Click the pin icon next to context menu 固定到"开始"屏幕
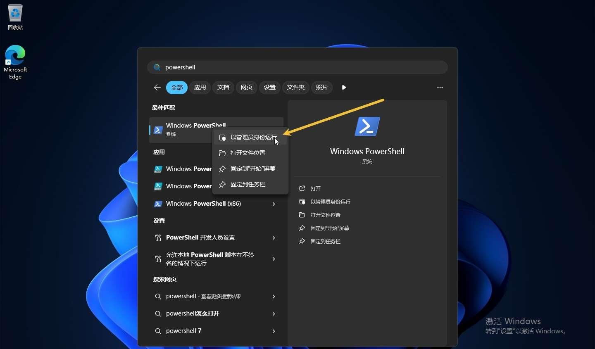 click(222, 169)
